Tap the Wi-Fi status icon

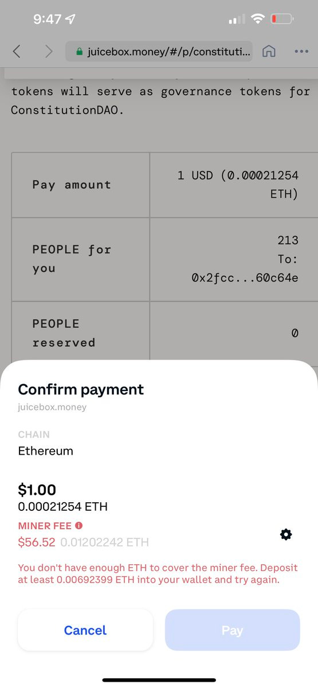coord(258,19)
